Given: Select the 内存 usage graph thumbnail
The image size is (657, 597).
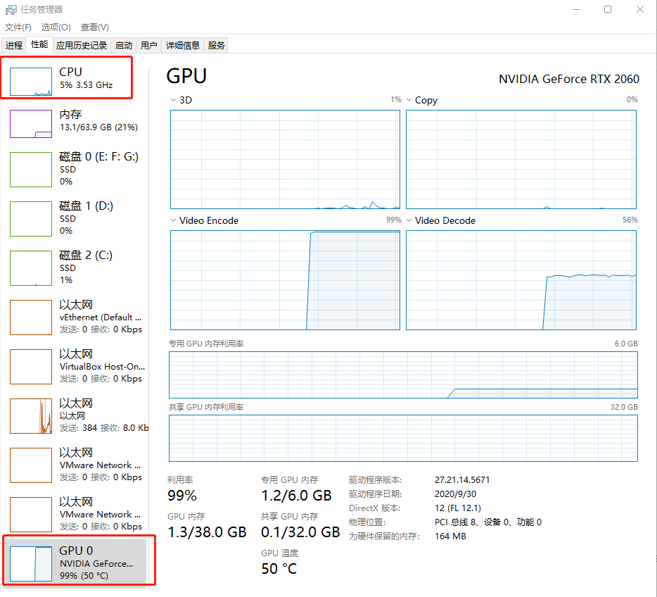Looking at the screenshot, I should click(31, 124).
